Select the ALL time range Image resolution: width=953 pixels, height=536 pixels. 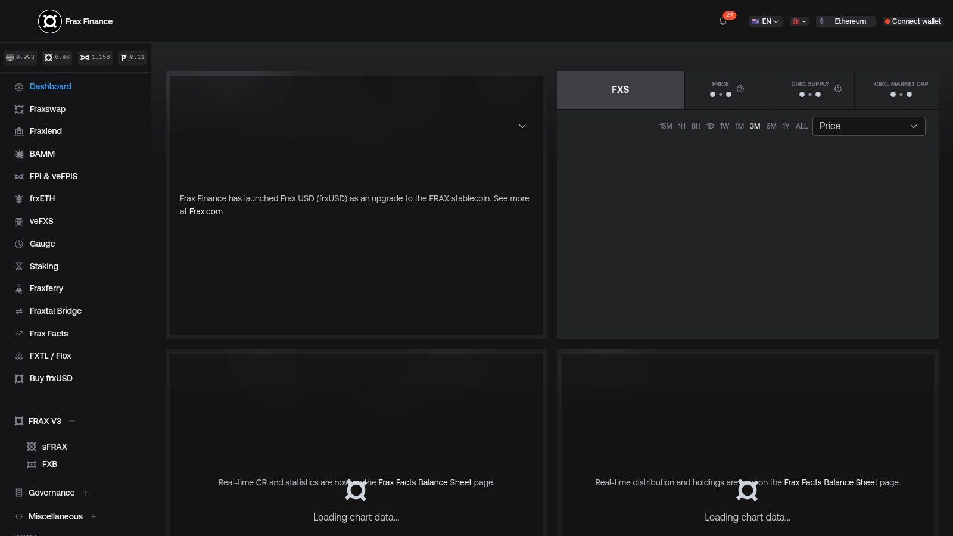[801, 126]
